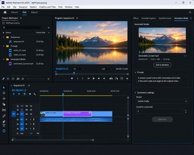Step forward one frame
194x155 pixels.
pyautogui.click(x=99, y=78)
